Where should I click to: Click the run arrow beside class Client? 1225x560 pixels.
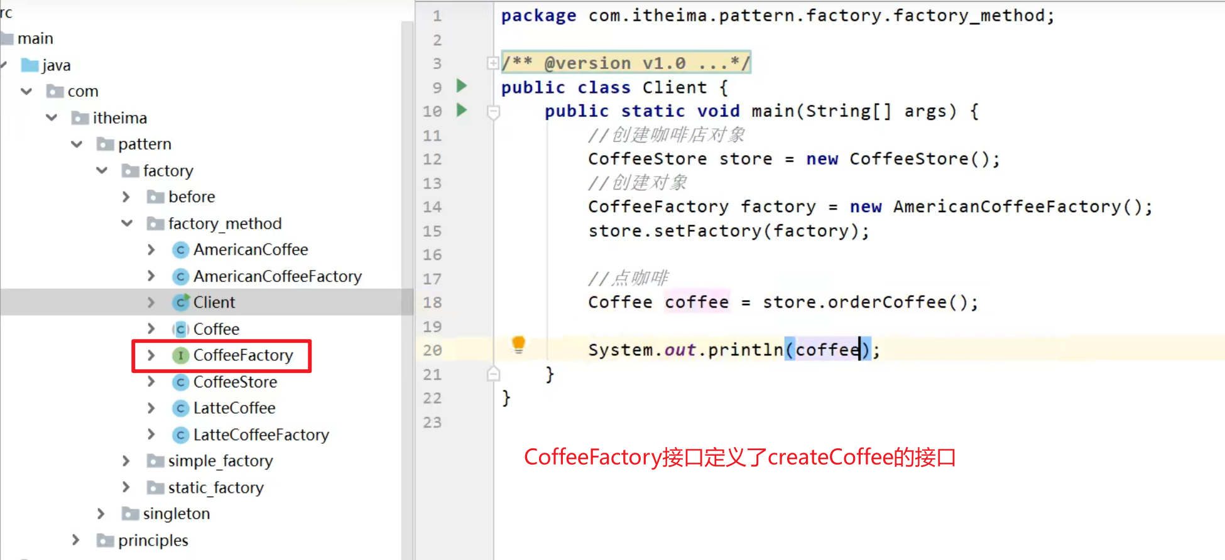coord(462,86)
